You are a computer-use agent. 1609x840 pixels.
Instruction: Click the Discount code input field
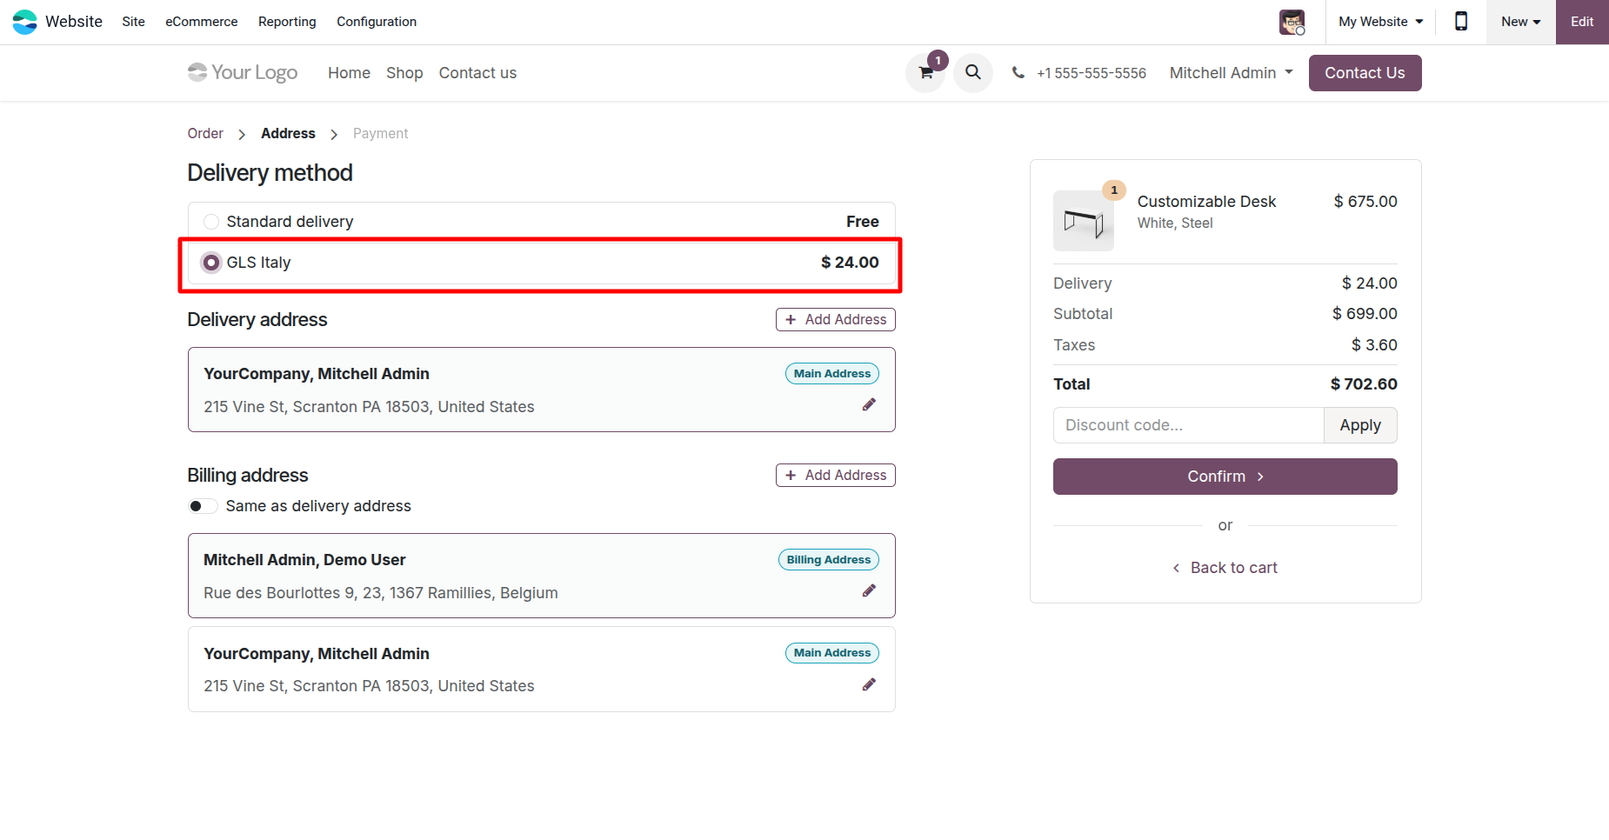[x=1188, y=425]
